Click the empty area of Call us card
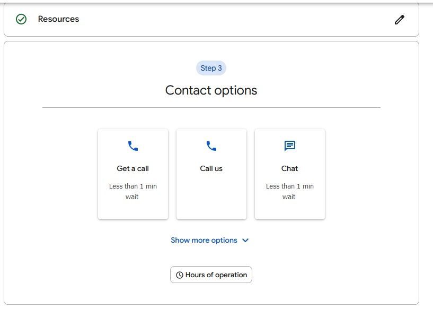433x316 pixels. (211, 197)
